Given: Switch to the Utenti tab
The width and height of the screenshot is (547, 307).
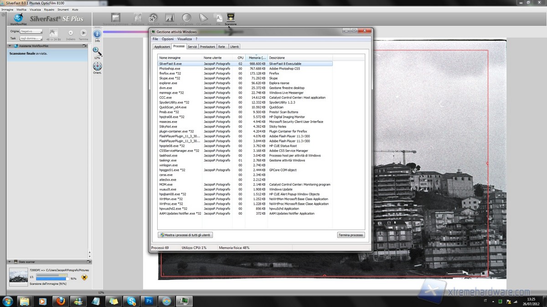Looking at the screenshot, I should click(234, 46).
